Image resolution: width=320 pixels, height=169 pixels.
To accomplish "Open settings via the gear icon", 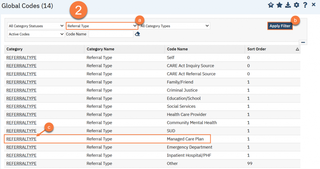I will (x=296, y=5).
